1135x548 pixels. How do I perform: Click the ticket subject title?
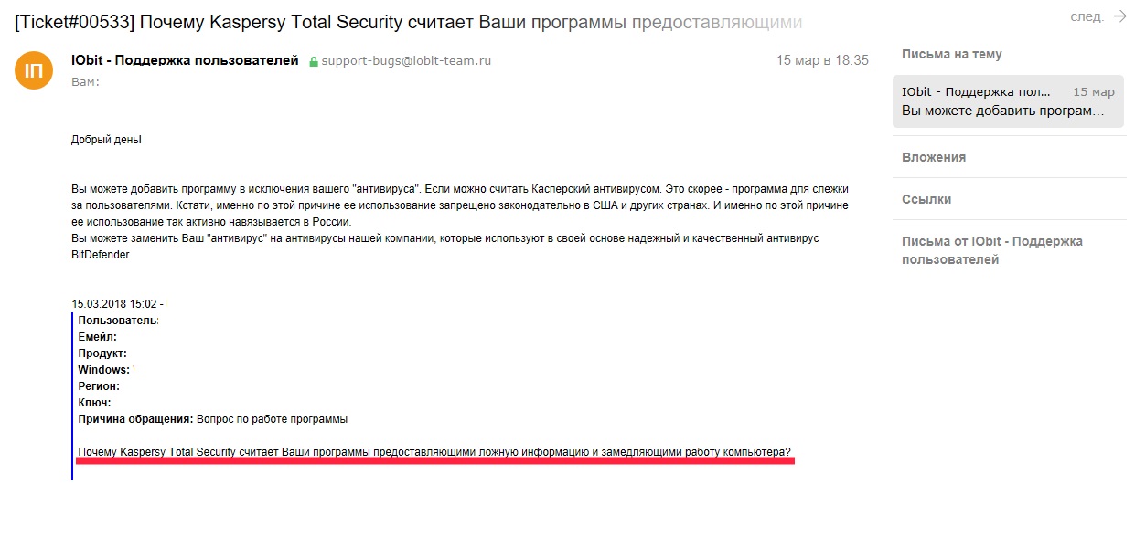(x=409, y=21)
